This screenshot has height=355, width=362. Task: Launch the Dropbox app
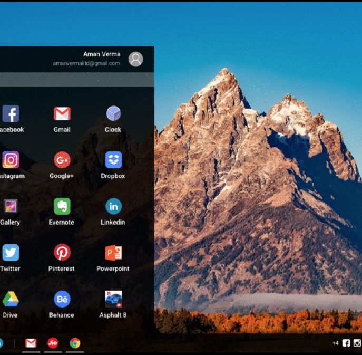(x=113, y=160)
